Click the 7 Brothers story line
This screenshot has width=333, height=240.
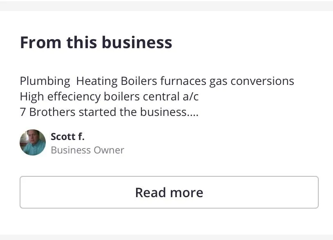(x=109, y=111)
